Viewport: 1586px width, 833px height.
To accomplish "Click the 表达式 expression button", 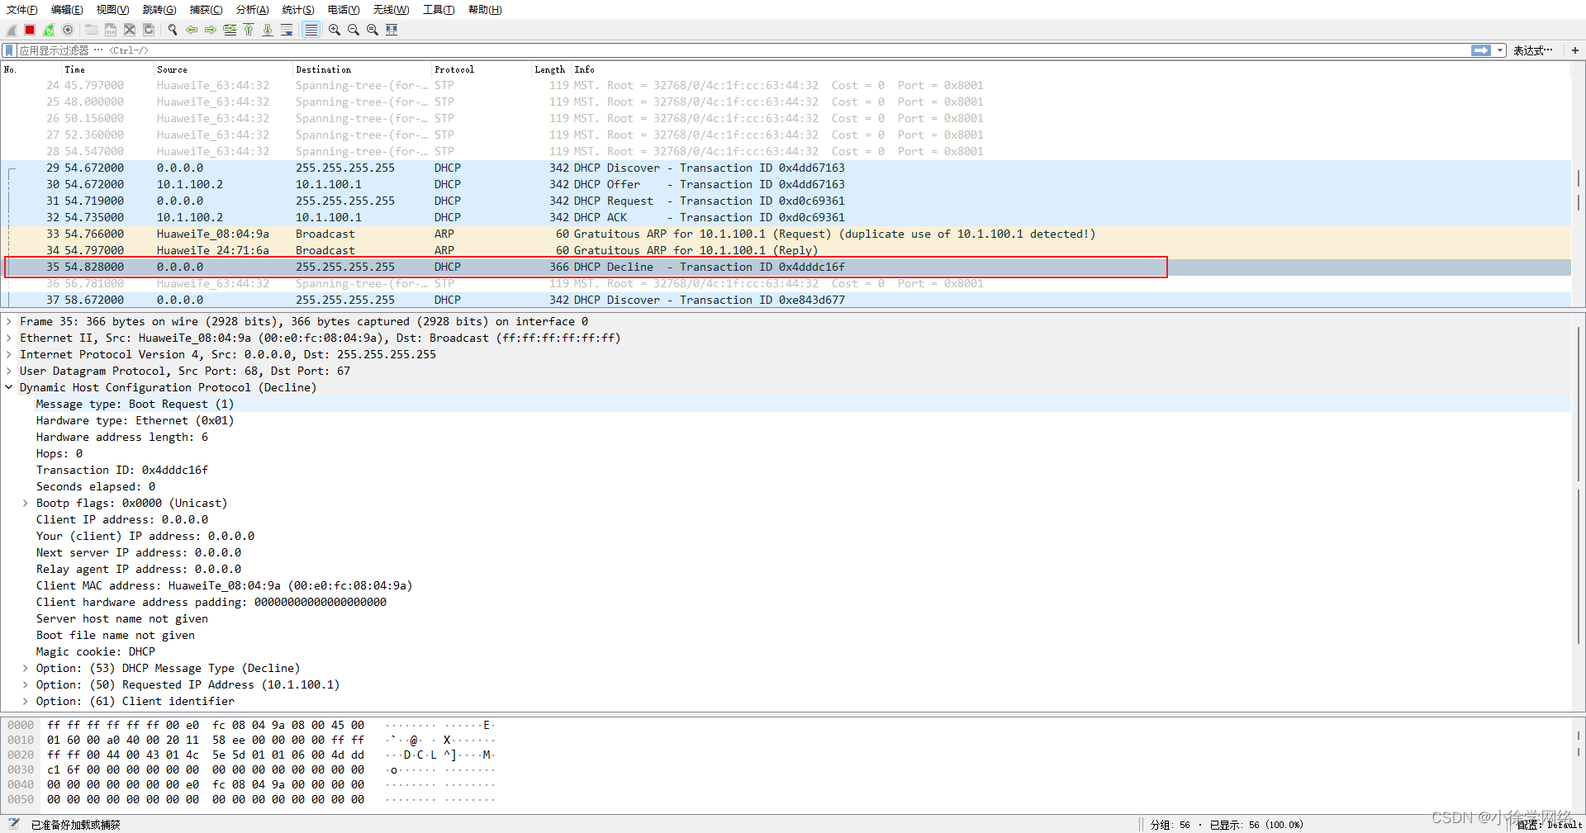I will click(x=1533, y=50).
